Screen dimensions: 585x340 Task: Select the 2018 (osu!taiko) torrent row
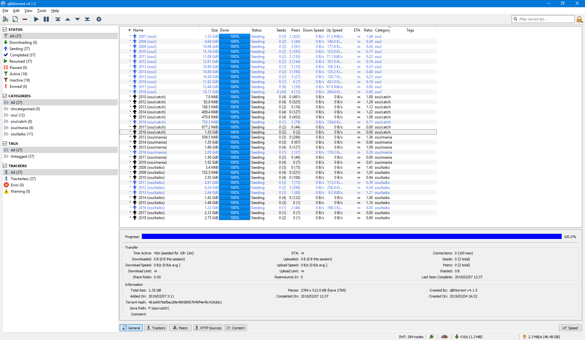click(x=278, y=218)
